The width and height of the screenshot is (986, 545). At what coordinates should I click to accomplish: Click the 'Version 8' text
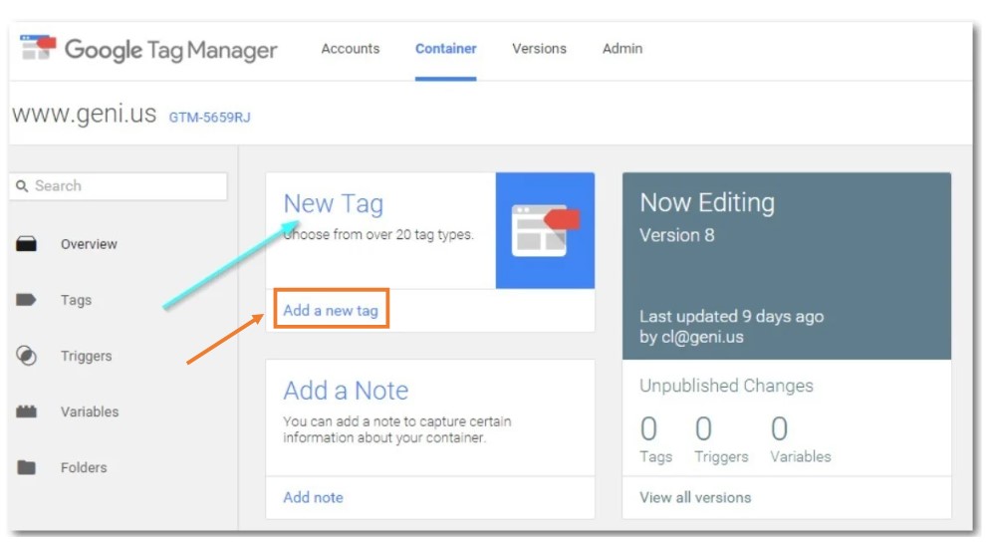pyautogui.click(x=676, y=235)
